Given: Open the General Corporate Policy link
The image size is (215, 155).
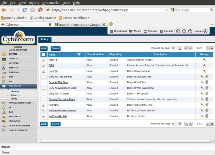Looking at the screenshot, I should 62,99.
